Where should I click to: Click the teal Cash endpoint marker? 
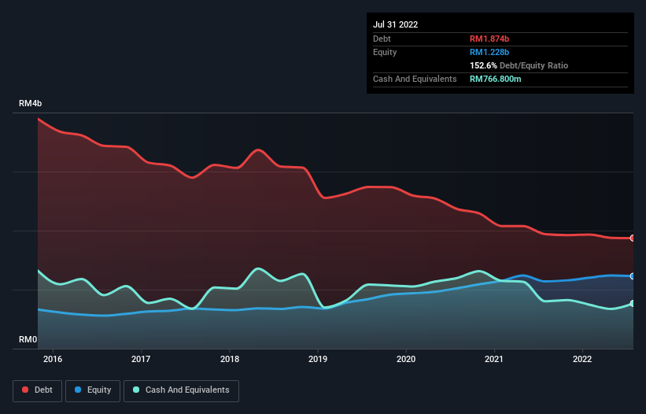[x=633, y=304]
